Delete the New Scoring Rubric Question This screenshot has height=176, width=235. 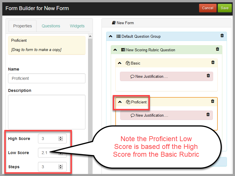coord(217,49)
